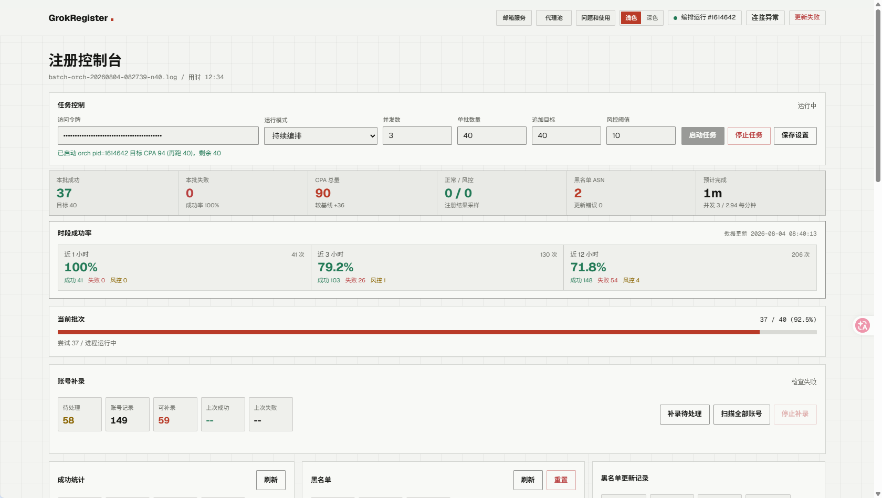The image size is (882, 498).
Task: Open the 运行模式 dropdown
Action: point(321,136)
